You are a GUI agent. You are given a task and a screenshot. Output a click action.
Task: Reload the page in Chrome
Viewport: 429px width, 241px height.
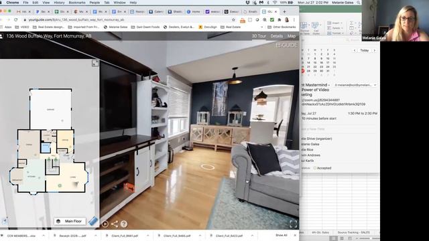15,20
